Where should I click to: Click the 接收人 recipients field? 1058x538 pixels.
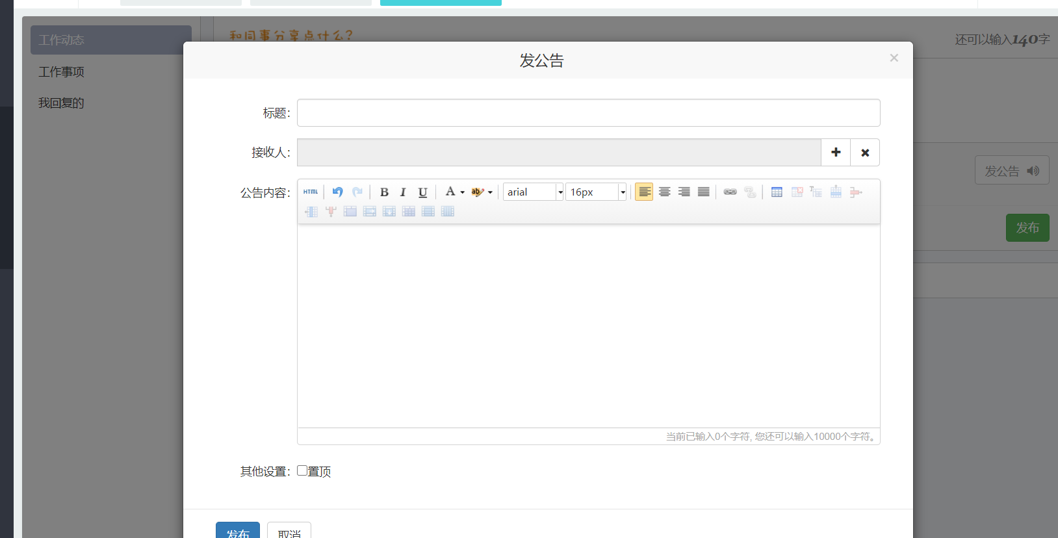(560, 152)
